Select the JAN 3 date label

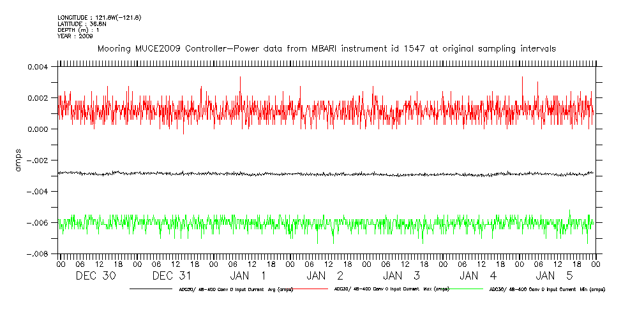click(402, 276)
